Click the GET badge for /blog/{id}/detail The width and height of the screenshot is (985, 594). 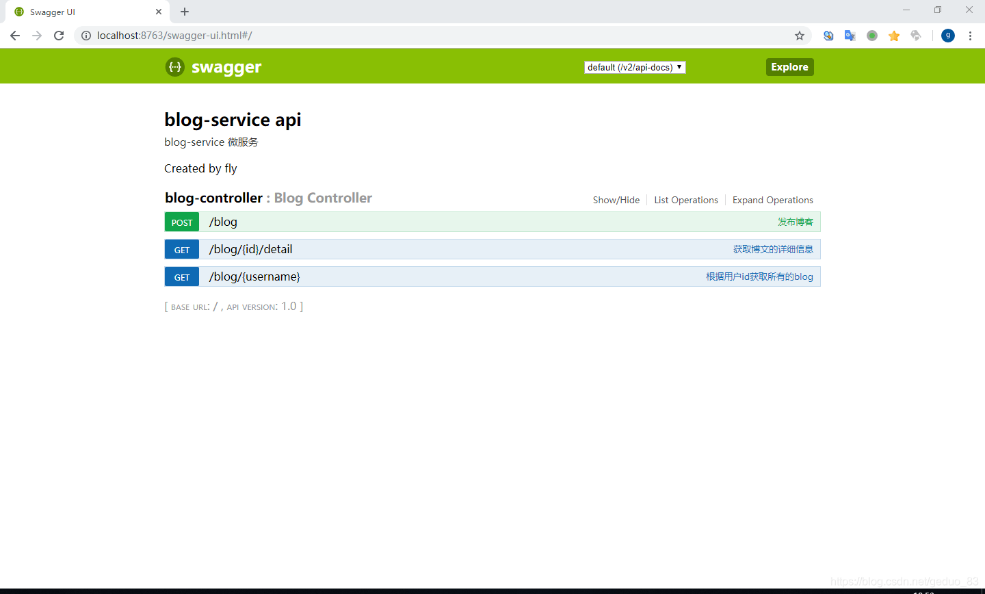tap(182, 249)
